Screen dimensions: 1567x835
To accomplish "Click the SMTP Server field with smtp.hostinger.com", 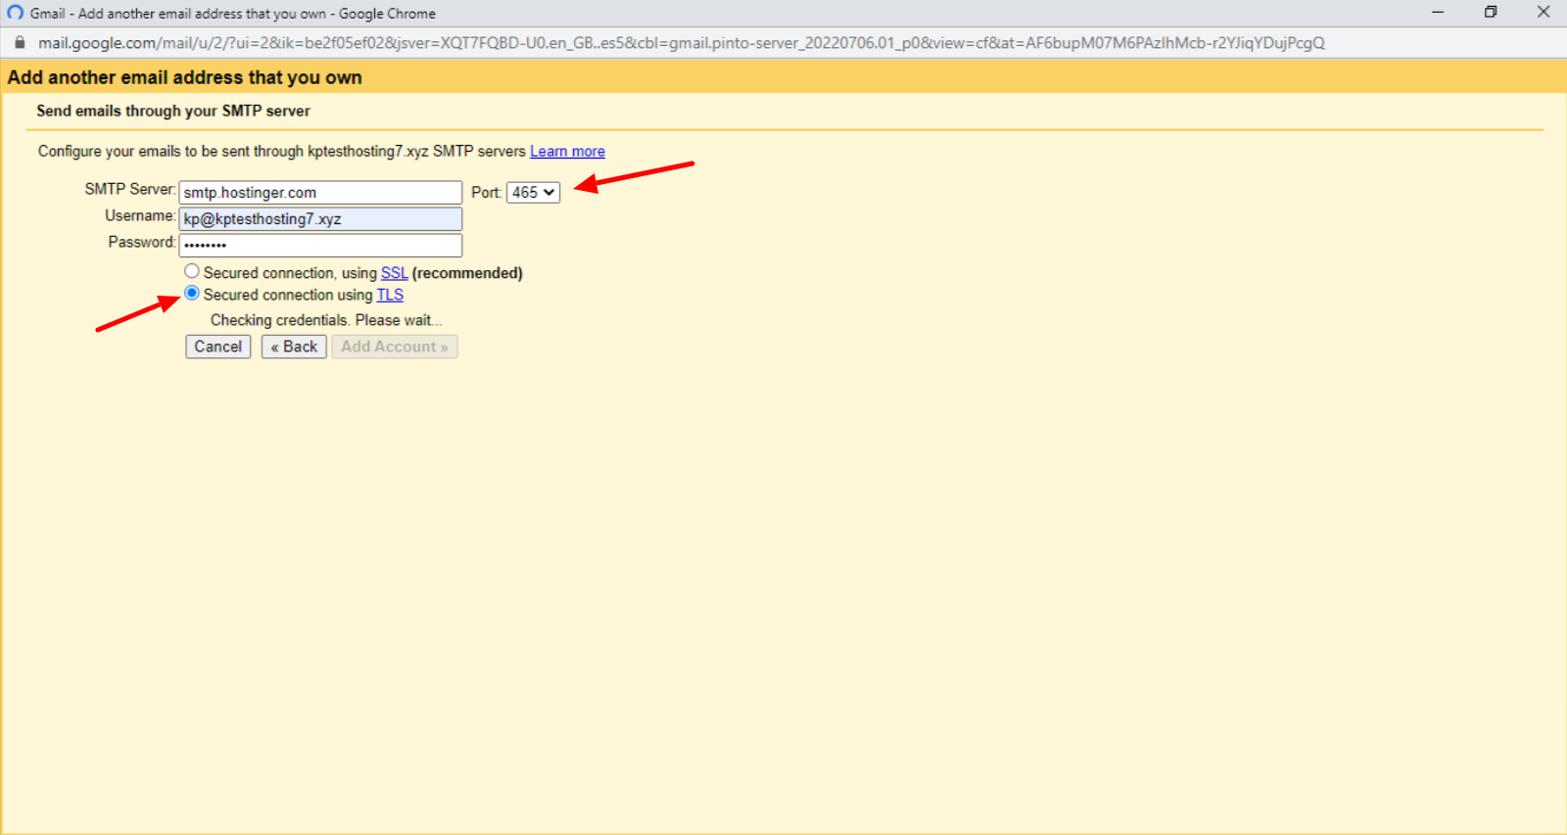I will 320,193.
